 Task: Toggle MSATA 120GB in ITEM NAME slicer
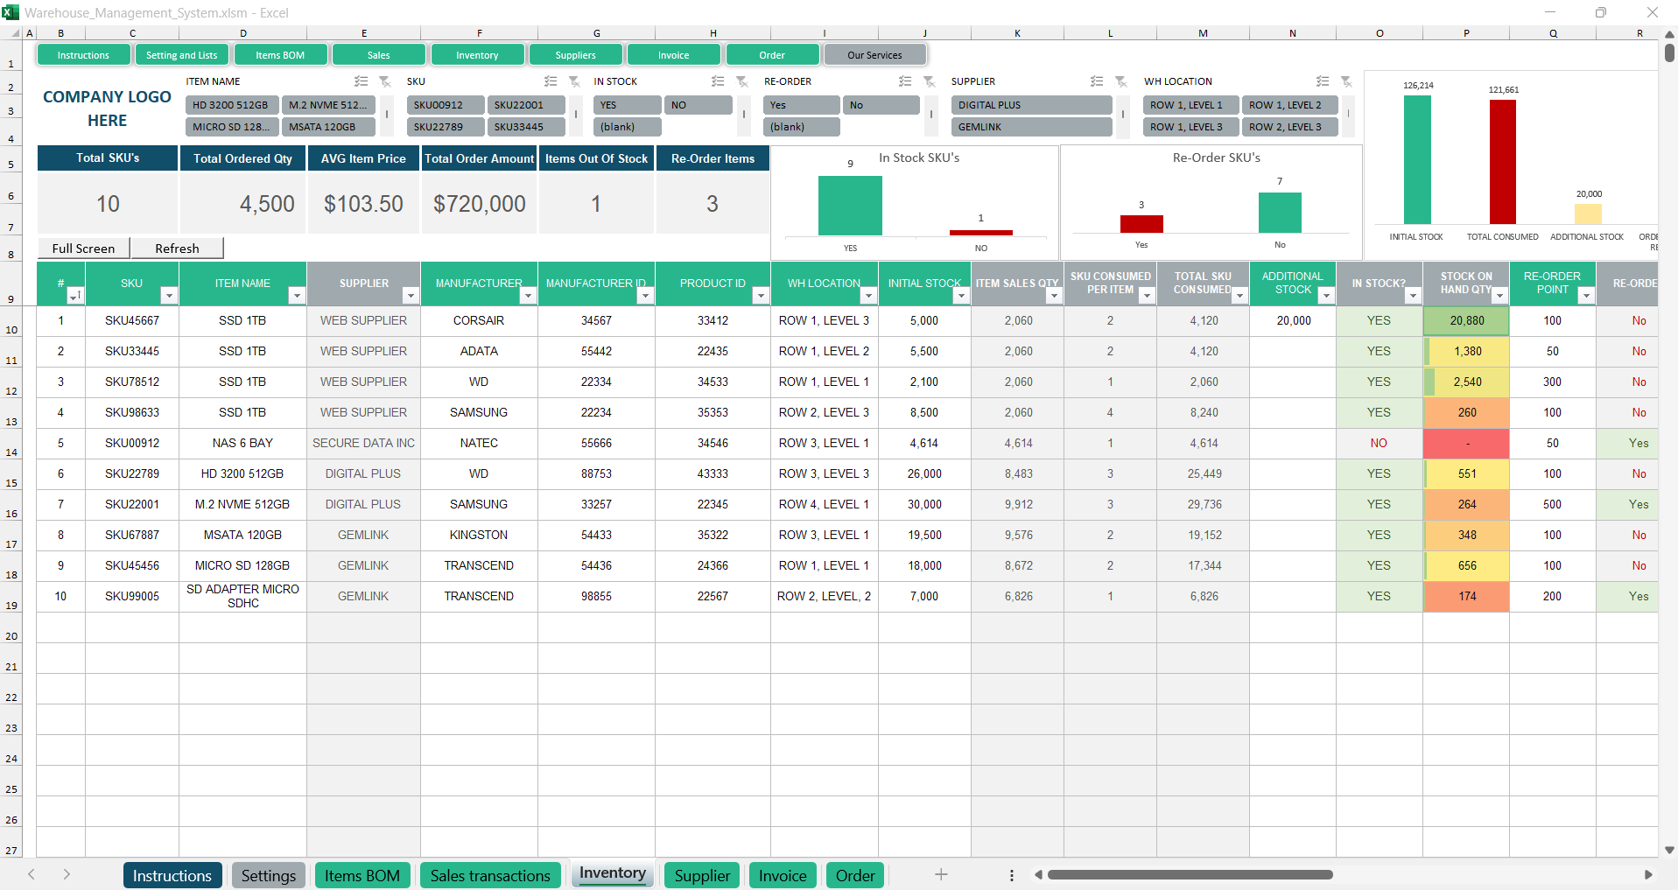(328, 126)
